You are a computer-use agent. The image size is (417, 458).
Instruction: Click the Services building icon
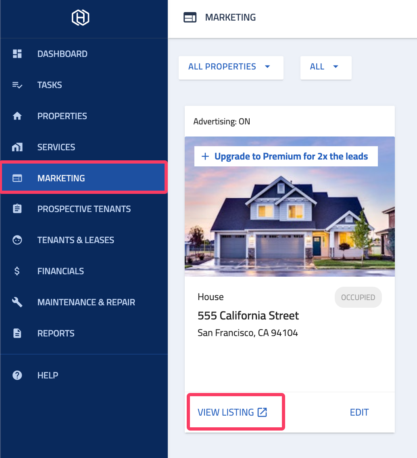[x=17, y=147]
